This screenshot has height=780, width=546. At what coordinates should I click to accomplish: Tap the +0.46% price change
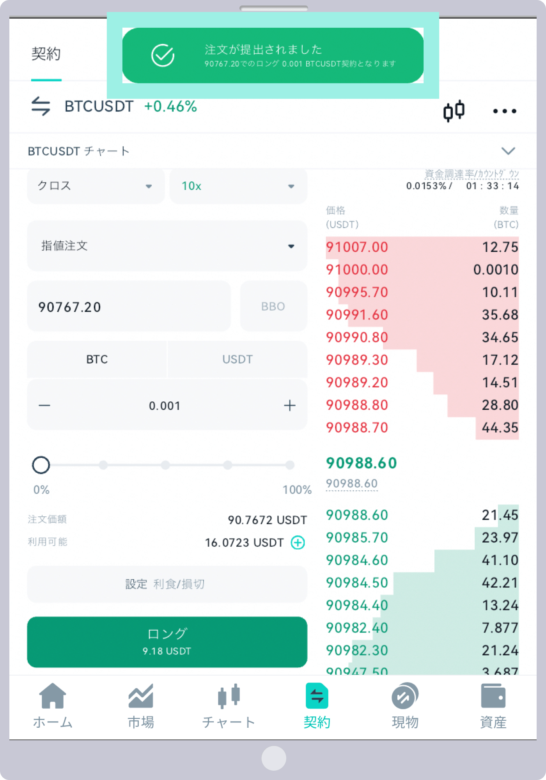coord(170,106)
